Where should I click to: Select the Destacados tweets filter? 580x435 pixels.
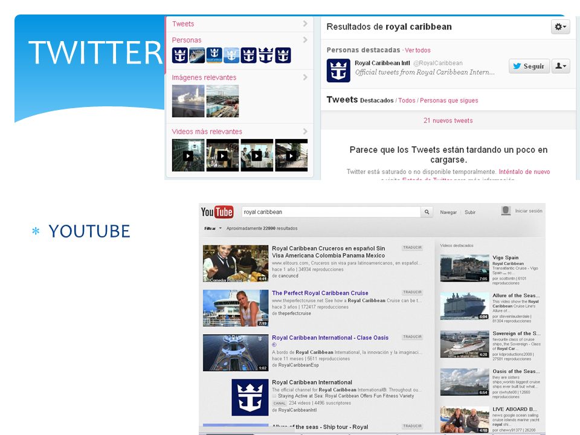click(376, 101)
